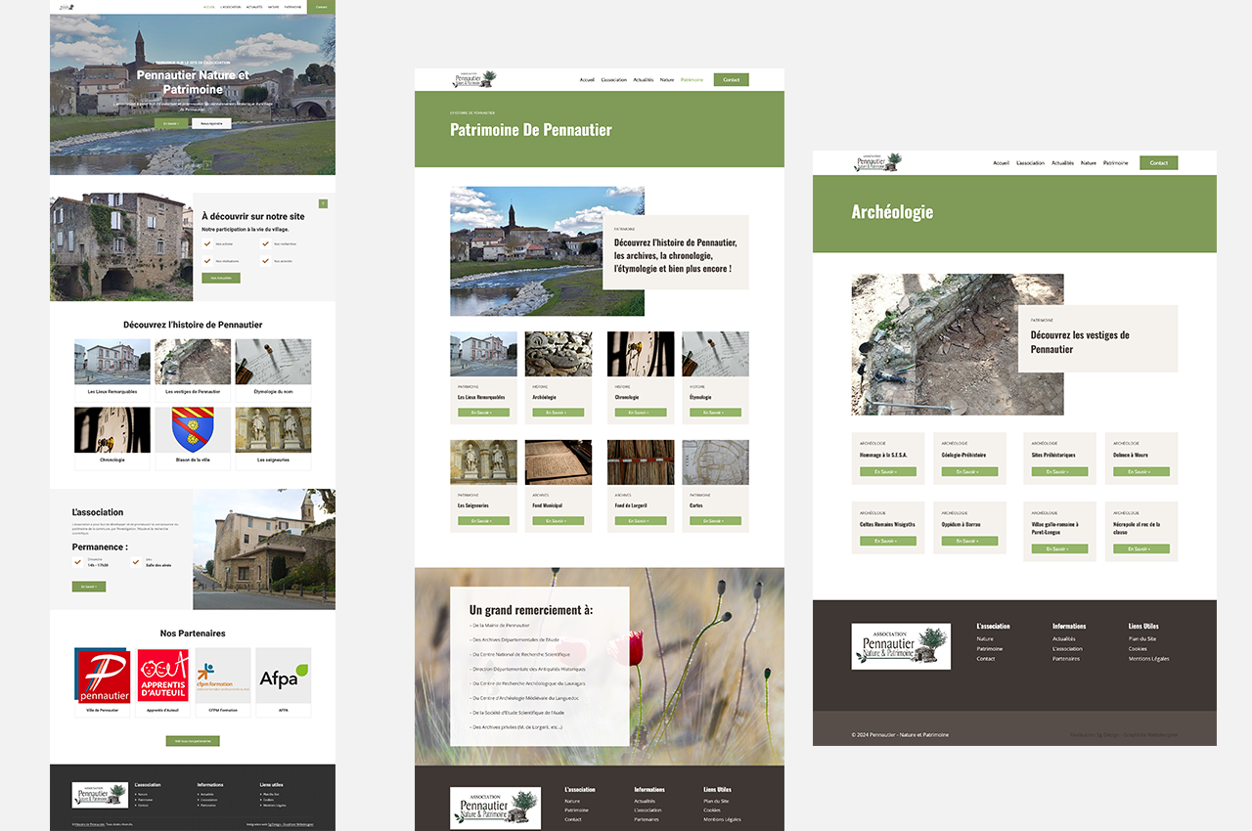Open the Apprentis d'Auteuil partner logo
Screen dimensions: 1252x831
coord(162,676)
